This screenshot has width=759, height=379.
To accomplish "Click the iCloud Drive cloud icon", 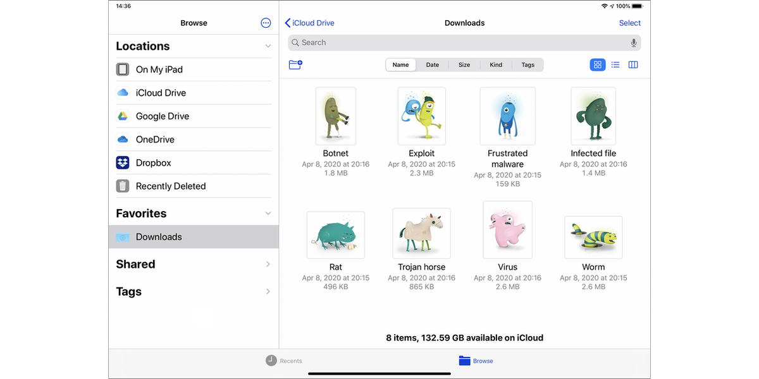I will point(123,93).
